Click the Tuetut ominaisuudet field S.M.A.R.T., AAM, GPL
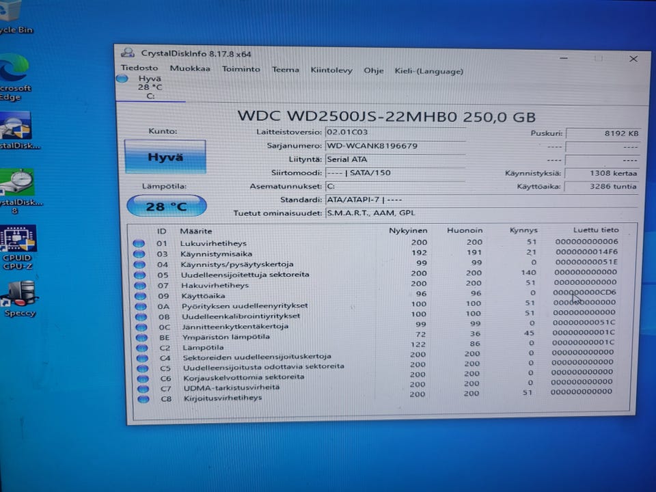This screenshot has width=656, height=492. tap(482, 213)
